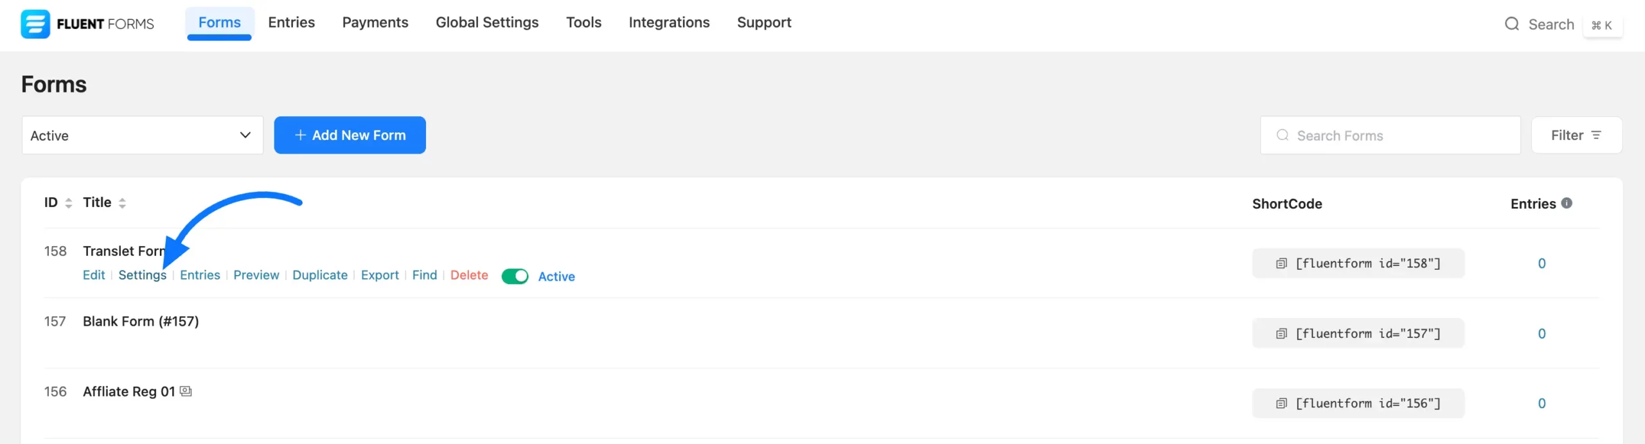Open the Global Settings menu

tap(486, 22)
